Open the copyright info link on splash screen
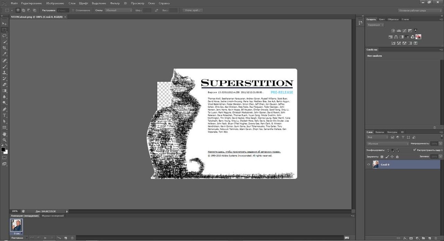The height and width of the screenshot is (241, 444). coord(244,152)
